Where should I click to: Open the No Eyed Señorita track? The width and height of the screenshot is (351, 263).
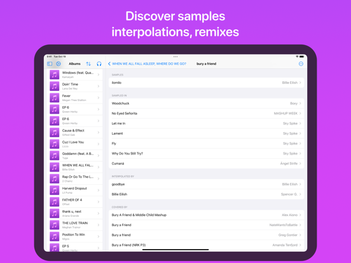[x=206, y=113]
